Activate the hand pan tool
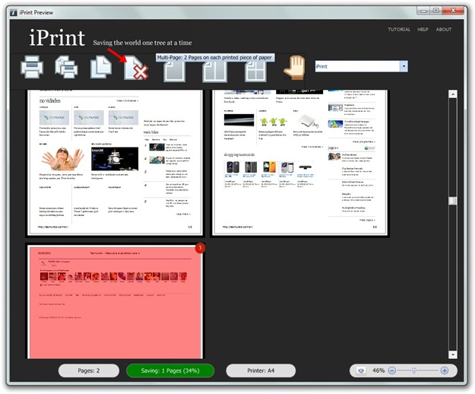Viewport: 475px width, 394px height. (x=294, y=68)
